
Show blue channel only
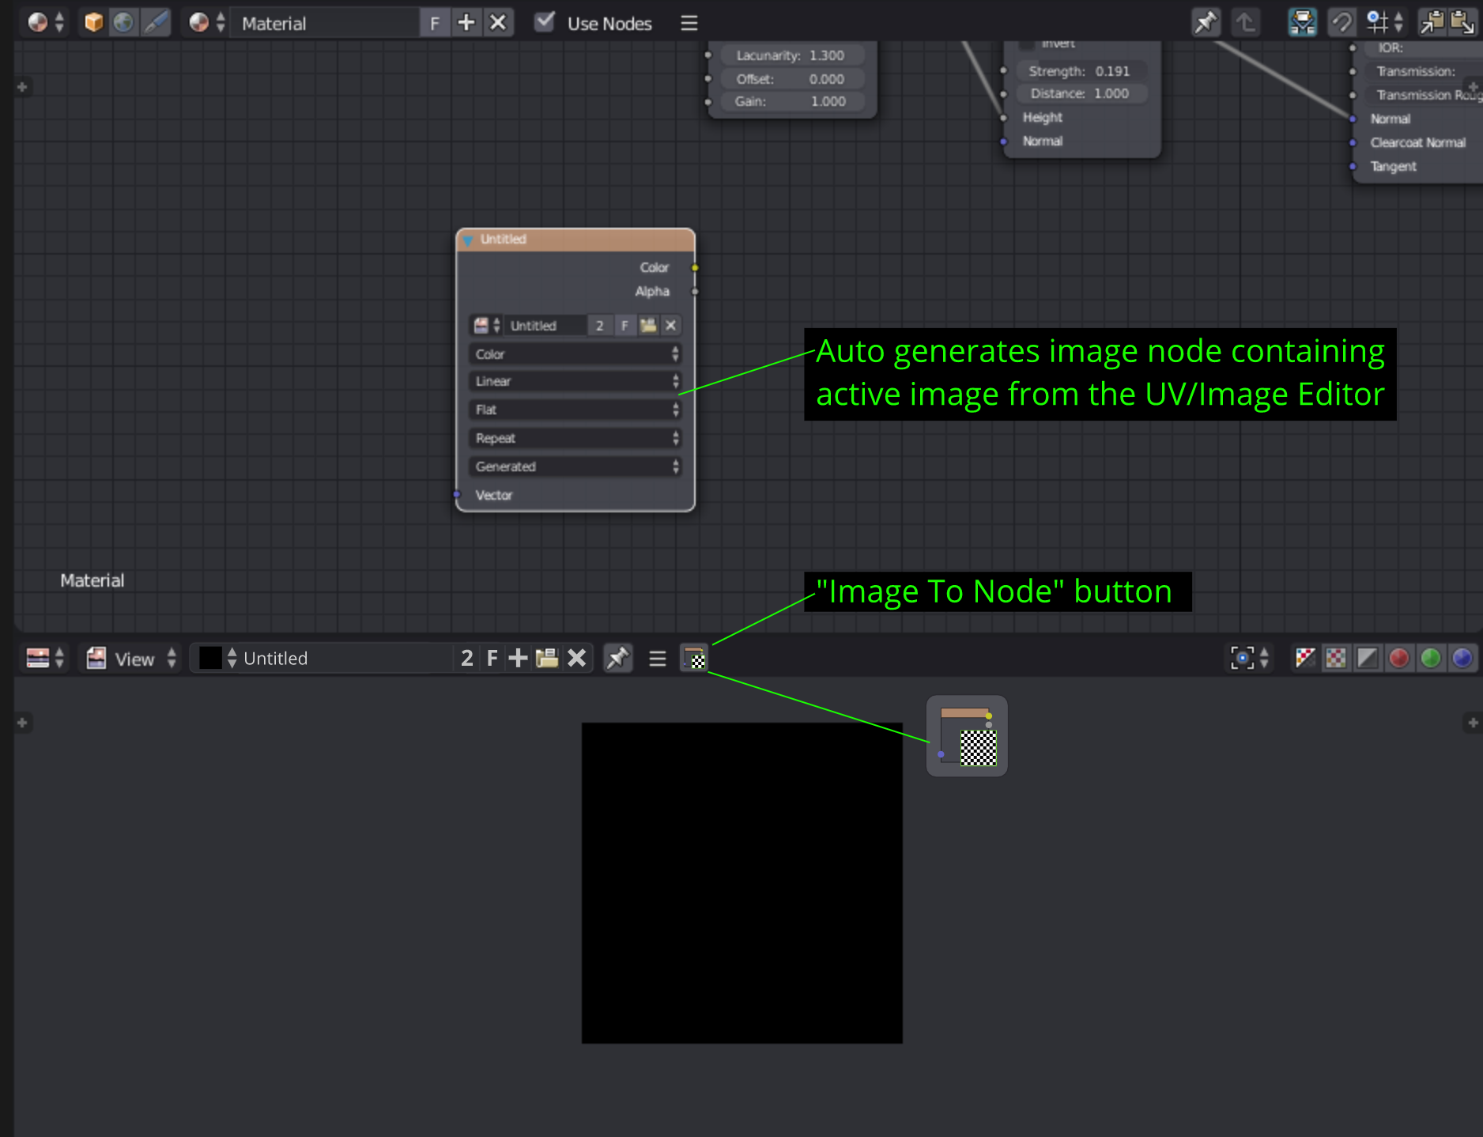[1462, 658]
